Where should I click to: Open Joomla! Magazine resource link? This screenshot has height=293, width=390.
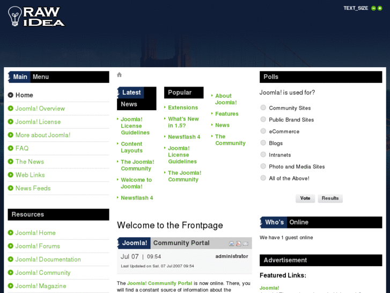tap(41, 286)
